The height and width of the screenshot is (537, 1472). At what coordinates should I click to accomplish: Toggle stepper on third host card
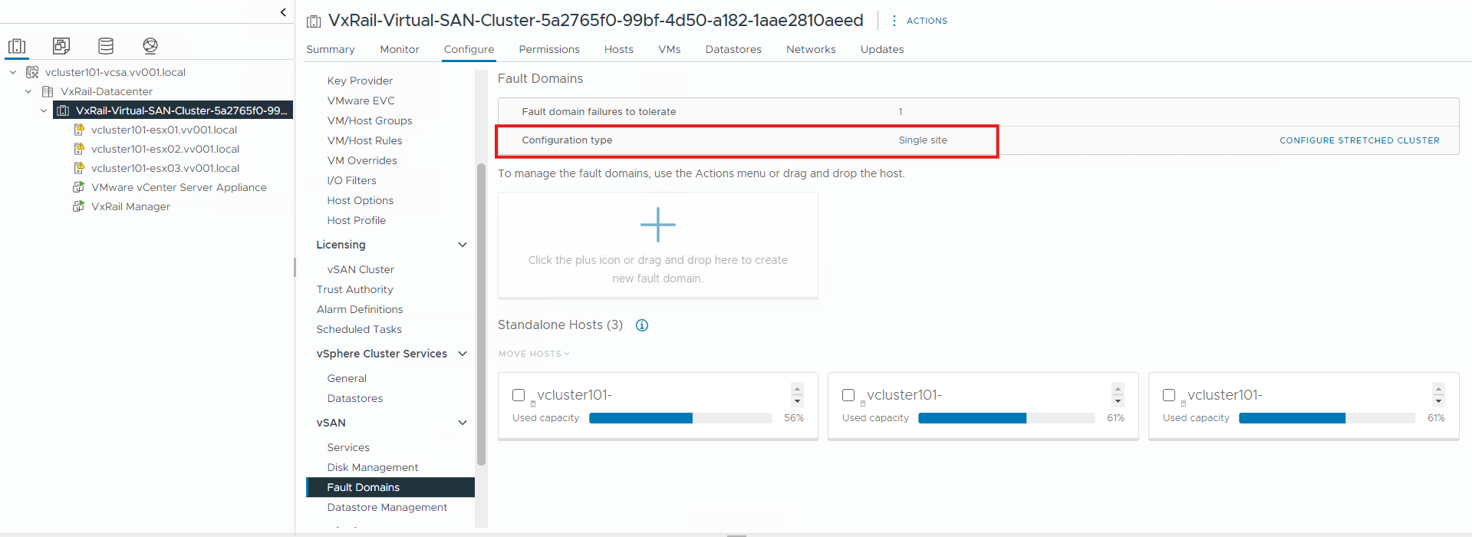tap(1438, 395)
